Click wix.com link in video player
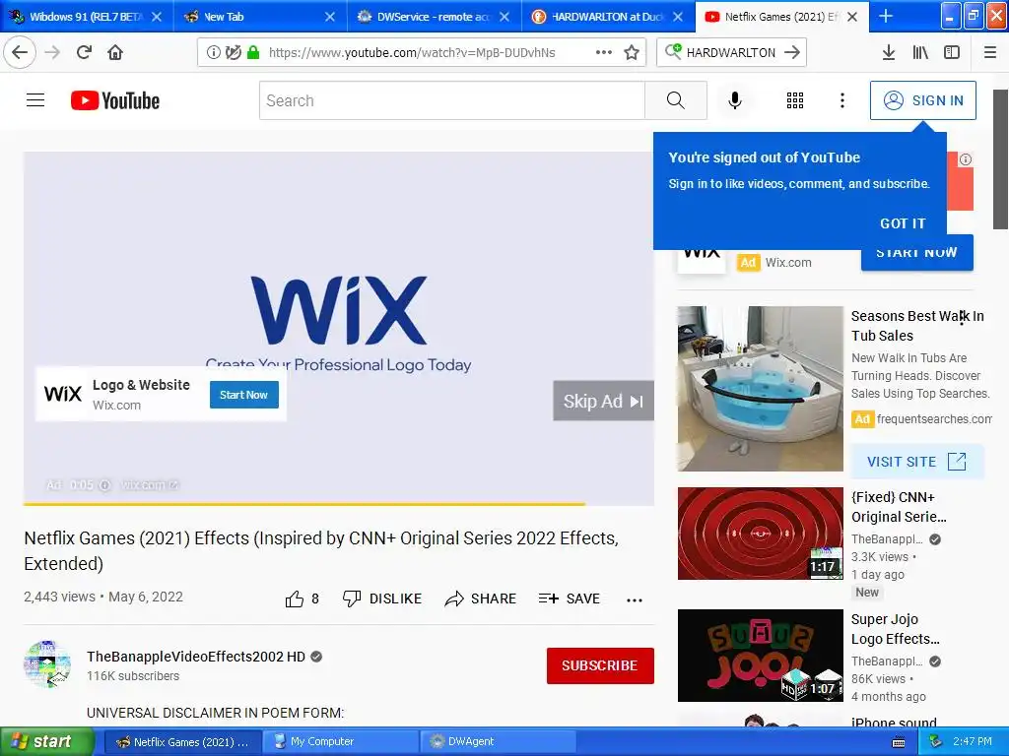1009x756 pixels. 150,484
